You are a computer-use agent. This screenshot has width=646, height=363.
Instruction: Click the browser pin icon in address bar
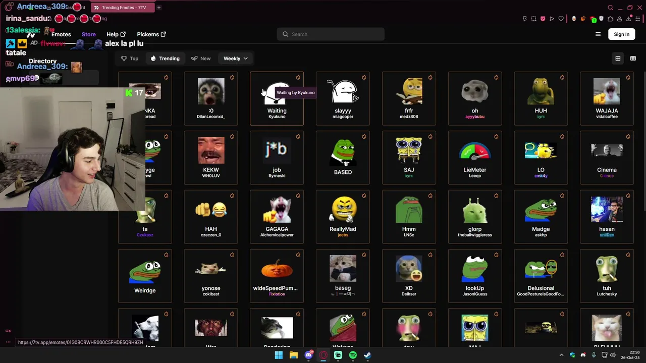tap(524, 19)
